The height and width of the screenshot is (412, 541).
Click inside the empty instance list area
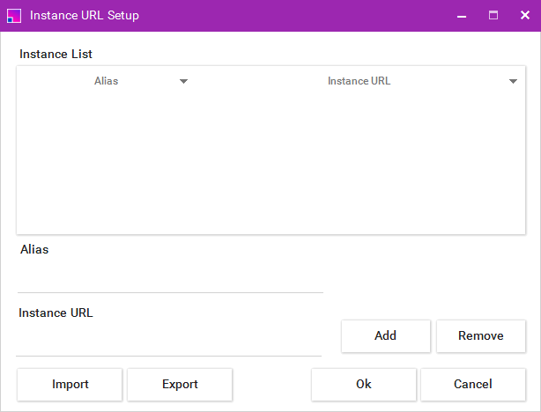(270, 163)
